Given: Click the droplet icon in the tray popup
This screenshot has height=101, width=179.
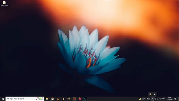Looking at the screenshot, I should (155, 94).
